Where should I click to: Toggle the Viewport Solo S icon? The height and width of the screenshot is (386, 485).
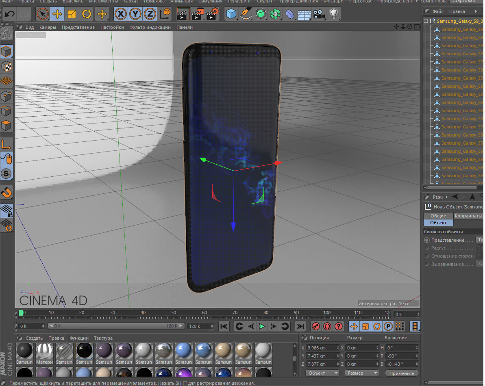(x=7, y=173)
